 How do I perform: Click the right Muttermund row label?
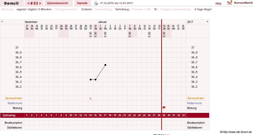click(194, 103)
